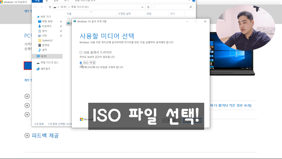
Task: Expand the first plus section on webpage
Action: coord(27,96)
